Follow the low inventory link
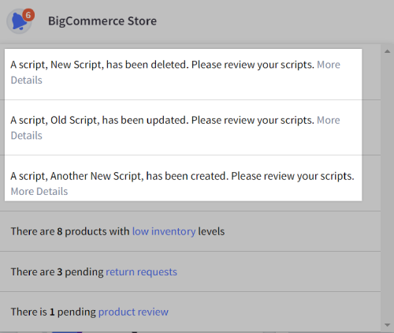Screen dimensions: 394x333 pyautogui.click(x=164, y=231)
